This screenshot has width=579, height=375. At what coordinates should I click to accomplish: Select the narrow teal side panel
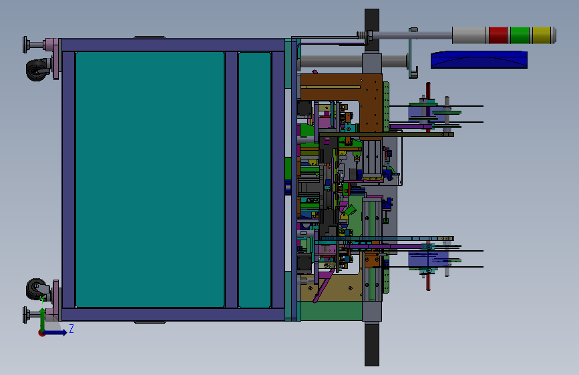point(255,179)
